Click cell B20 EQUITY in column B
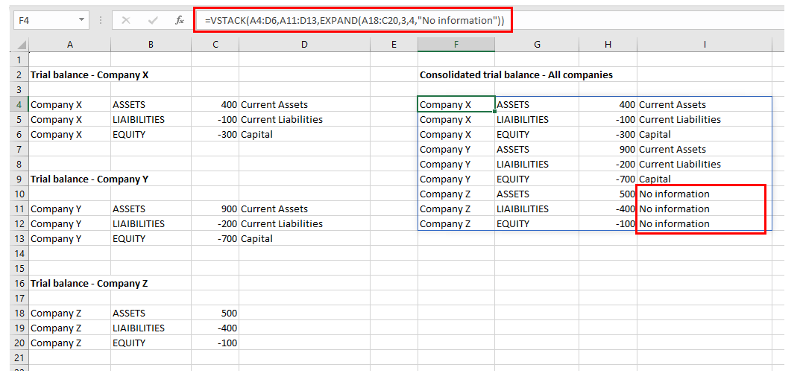The height and width of the screenshot is (385, 800). [151, 343]
